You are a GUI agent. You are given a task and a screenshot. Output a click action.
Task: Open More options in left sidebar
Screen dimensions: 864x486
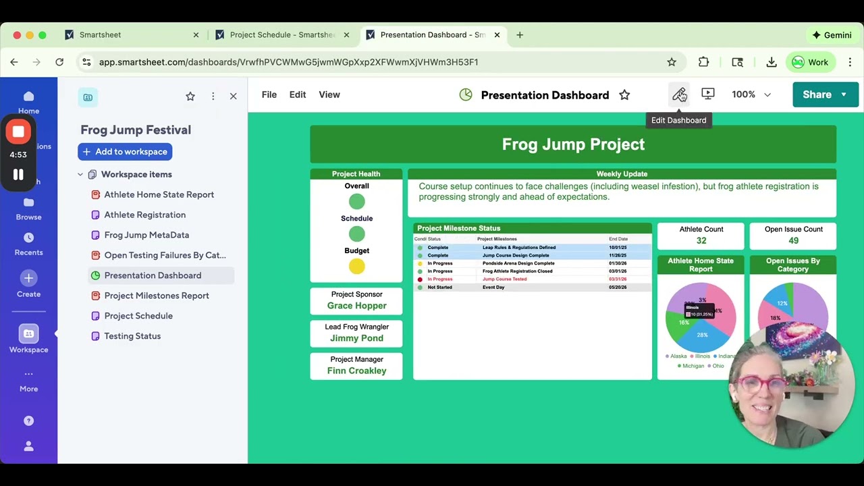(x=28, y=380)
